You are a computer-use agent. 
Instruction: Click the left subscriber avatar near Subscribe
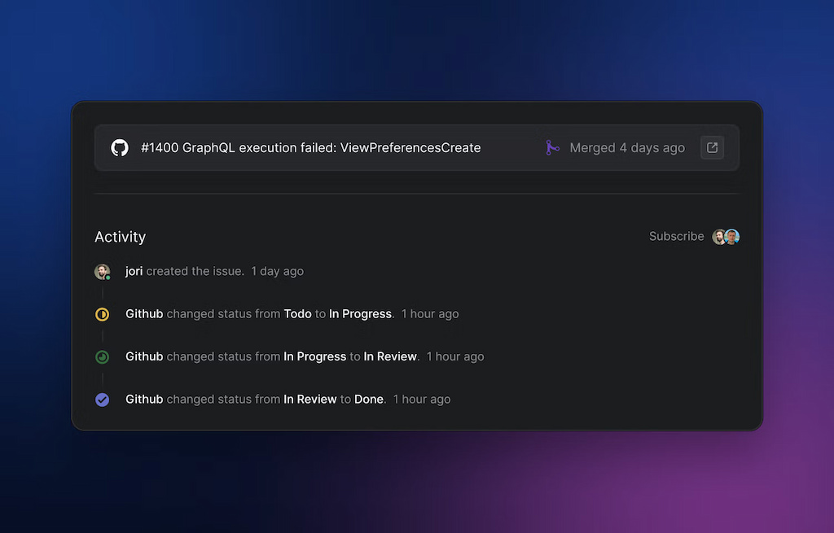pyautogui.click(x=719, y=237)
